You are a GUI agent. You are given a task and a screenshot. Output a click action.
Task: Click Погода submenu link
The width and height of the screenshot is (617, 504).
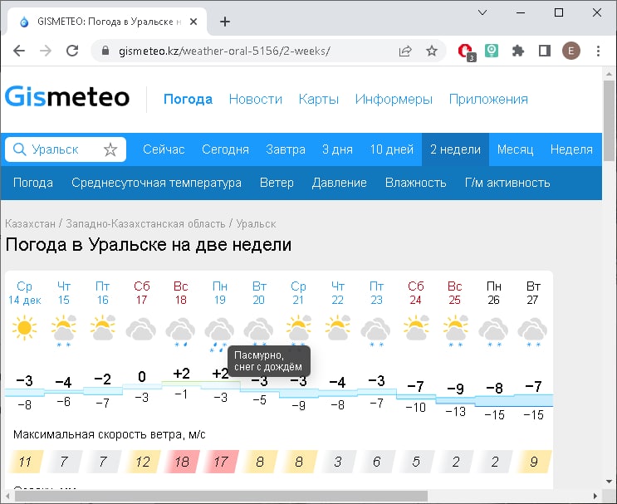pyautogui.click(x=33, y=183)
